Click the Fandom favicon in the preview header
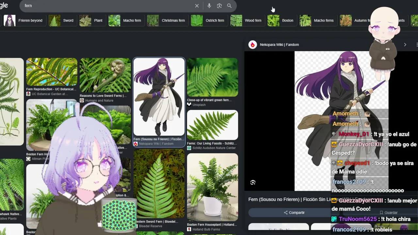This screenshot has width=418, height=235. tap(253, 45)
